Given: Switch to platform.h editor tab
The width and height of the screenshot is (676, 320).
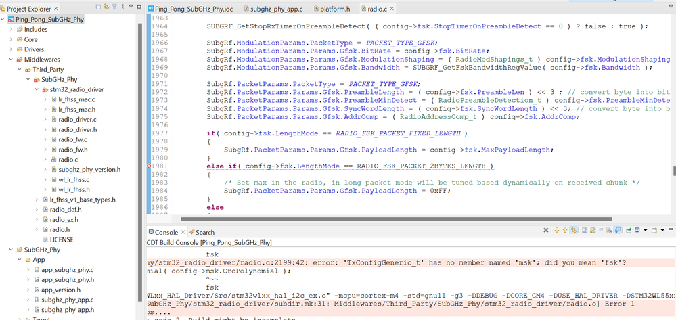Looking at the screenshot, I should (x=332, y=9).
